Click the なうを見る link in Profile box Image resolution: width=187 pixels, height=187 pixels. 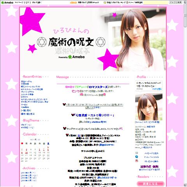tap(157, 89)
